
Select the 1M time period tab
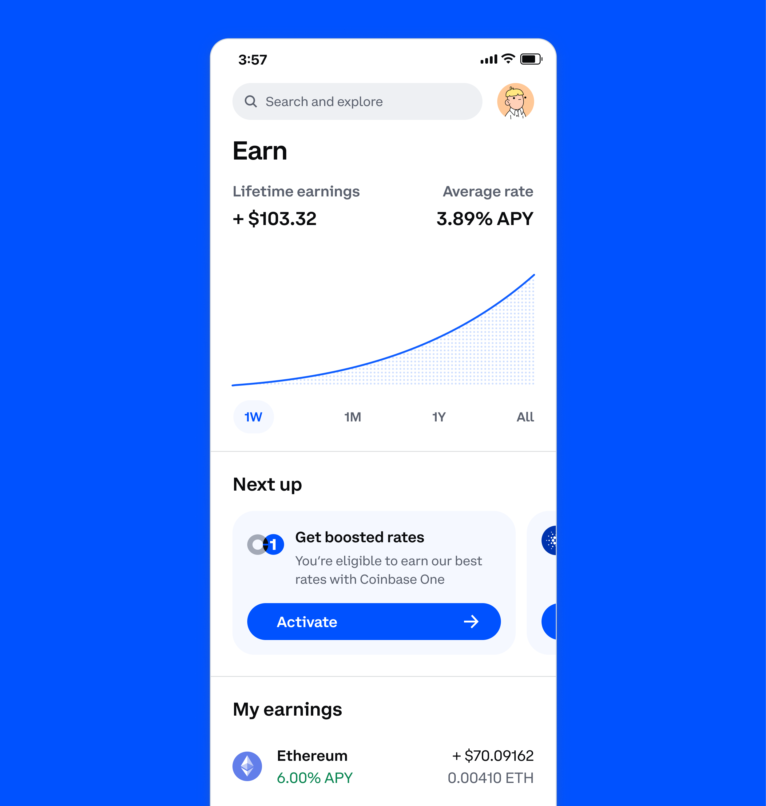(x=354, y=417)
